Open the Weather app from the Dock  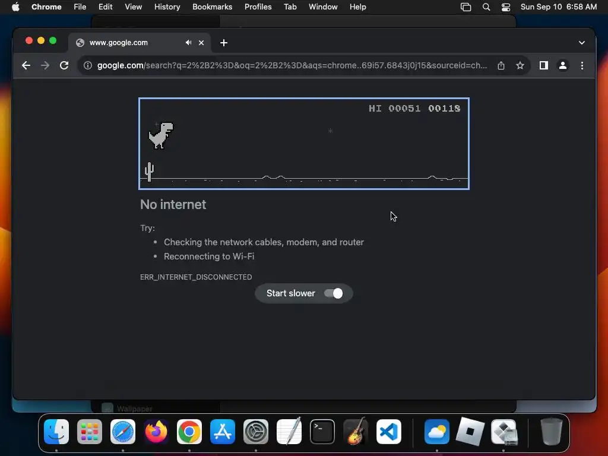(x=437, y=432)
